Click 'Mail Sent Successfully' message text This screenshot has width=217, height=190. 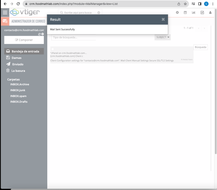[x=62, y=29]
